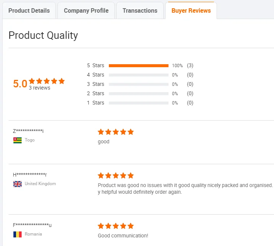Click the overall 5.0 rating stars
The height and width of the screenshot is (246, 274).
pos(47,81)
